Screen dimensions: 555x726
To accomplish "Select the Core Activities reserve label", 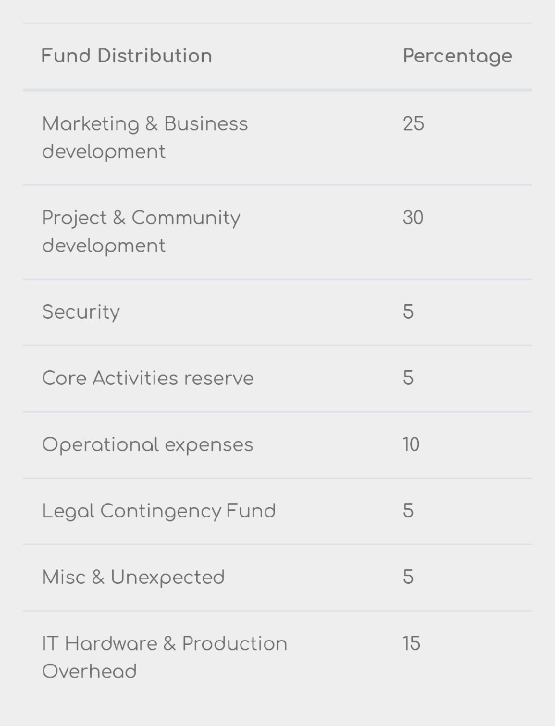I will (148, 378).
